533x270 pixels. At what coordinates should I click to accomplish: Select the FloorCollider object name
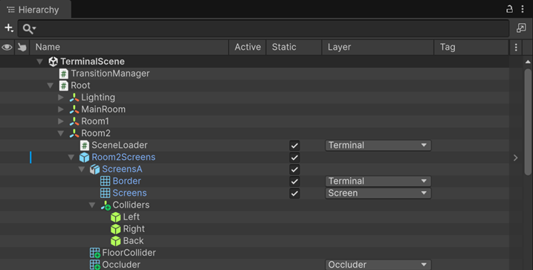click(x=129, y=253)
